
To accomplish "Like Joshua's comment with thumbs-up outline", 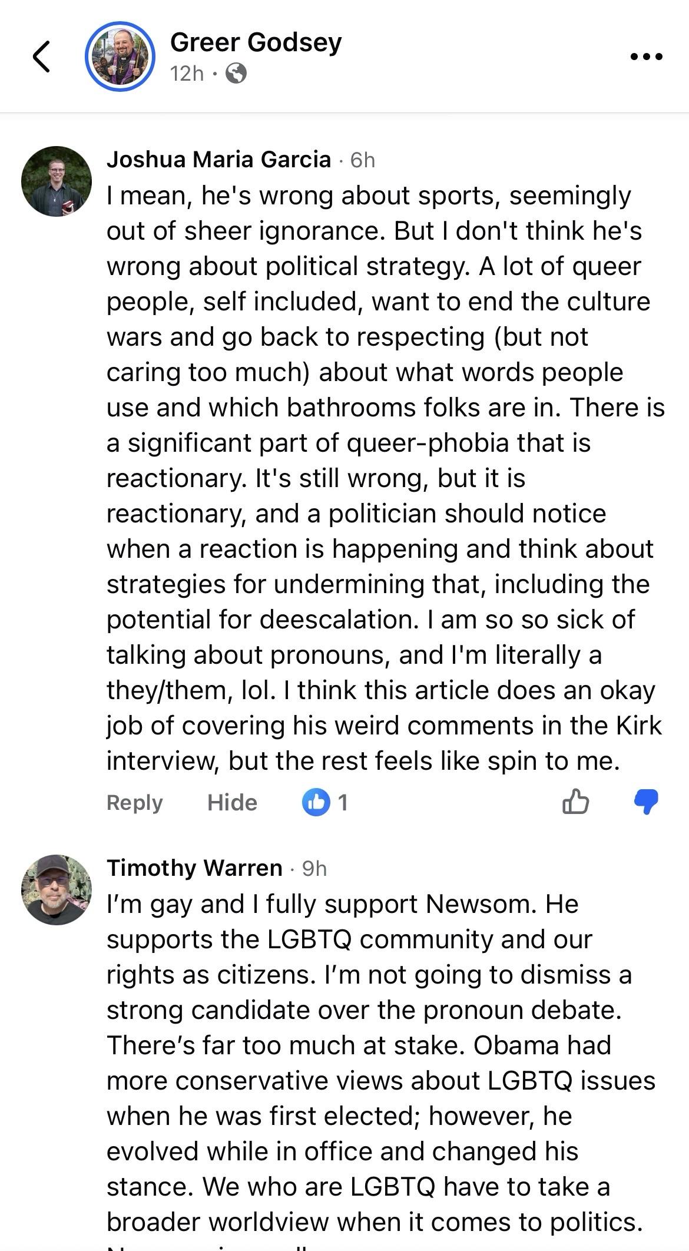I will (x=575, y=802).
